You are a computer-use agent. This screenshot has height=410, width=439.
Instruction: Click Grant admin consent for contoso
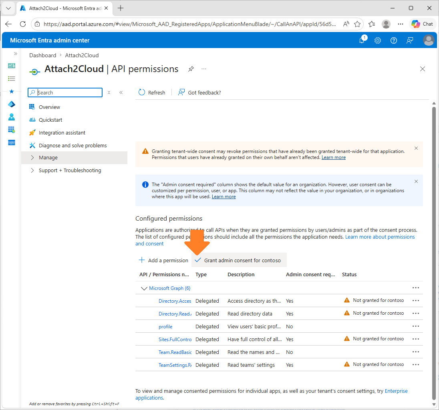(x=238, y=260)
